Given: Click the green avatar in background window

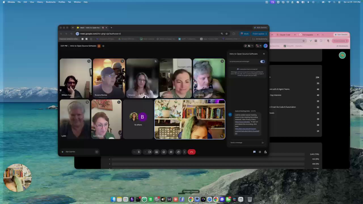Looking at the screenshot, I should click(342, 55).
